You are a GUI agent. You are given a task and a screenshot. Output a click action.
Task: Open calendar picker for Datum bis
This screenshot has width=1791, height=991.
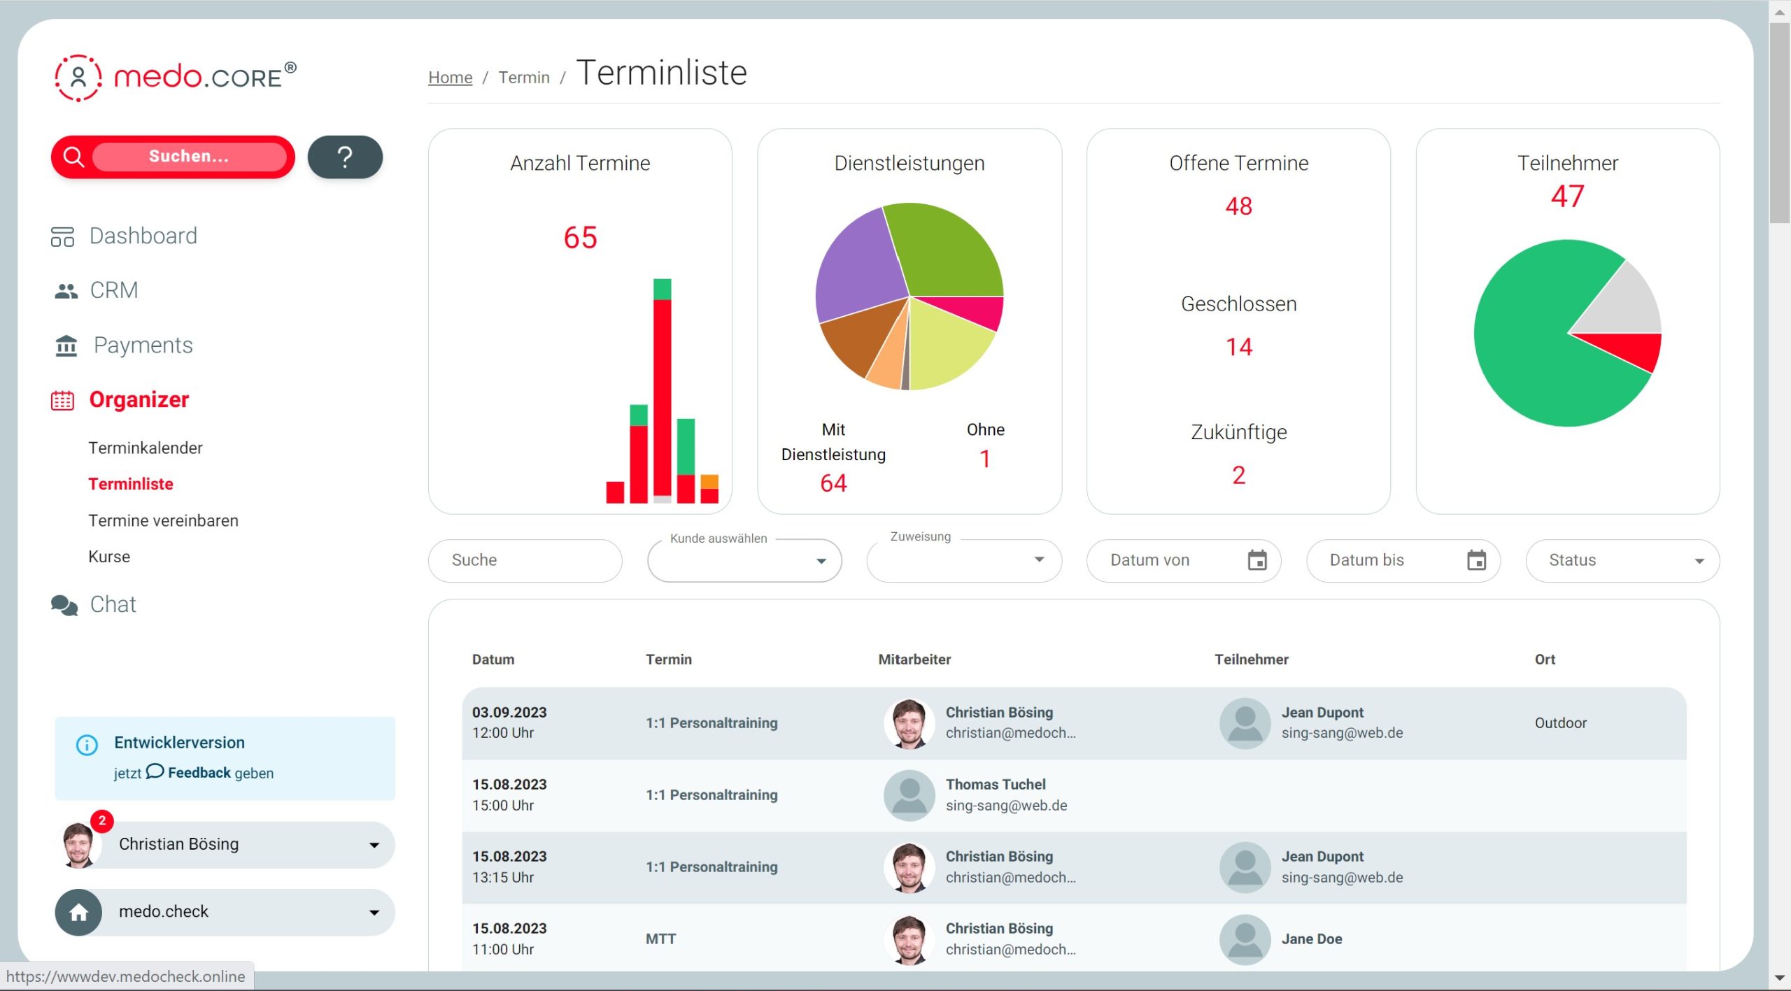click(1476, 560)
